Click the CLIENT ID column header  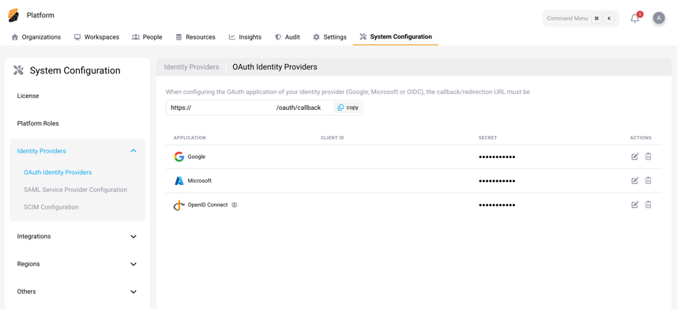click(x=332, y=138)
